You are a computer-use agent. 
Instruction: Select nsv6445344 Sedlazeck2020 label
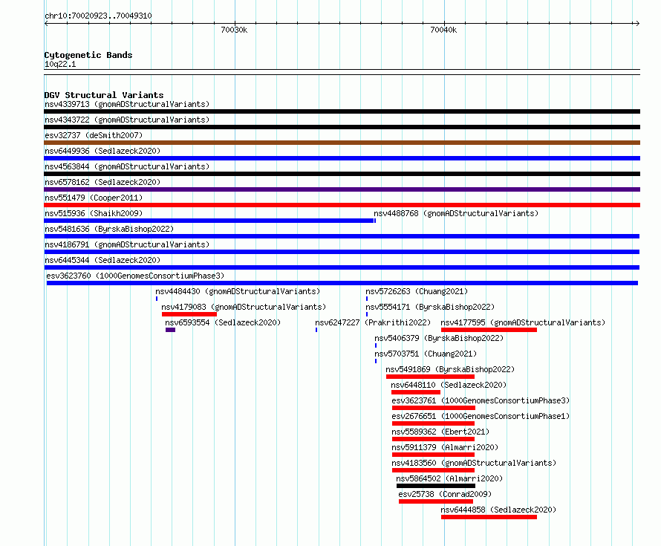point(102,260)
